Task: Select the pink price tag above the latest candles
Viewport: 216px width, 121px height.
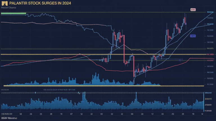Action: (x=193, y=10)
